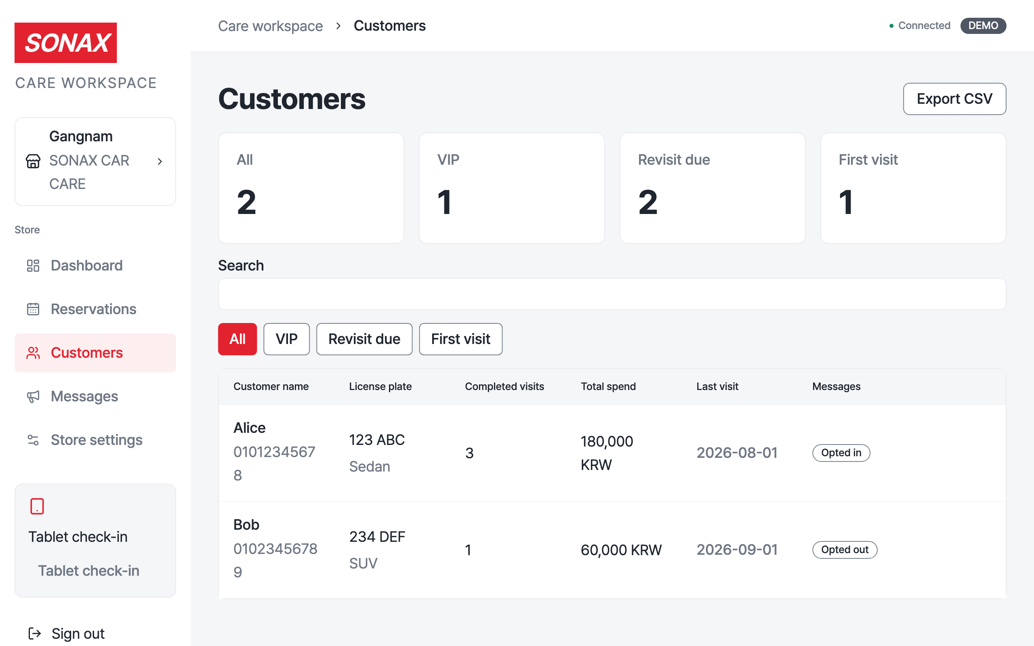Click Alice's phone number 01012345678
Screen dimensions: 1034x646
[274, 463]
